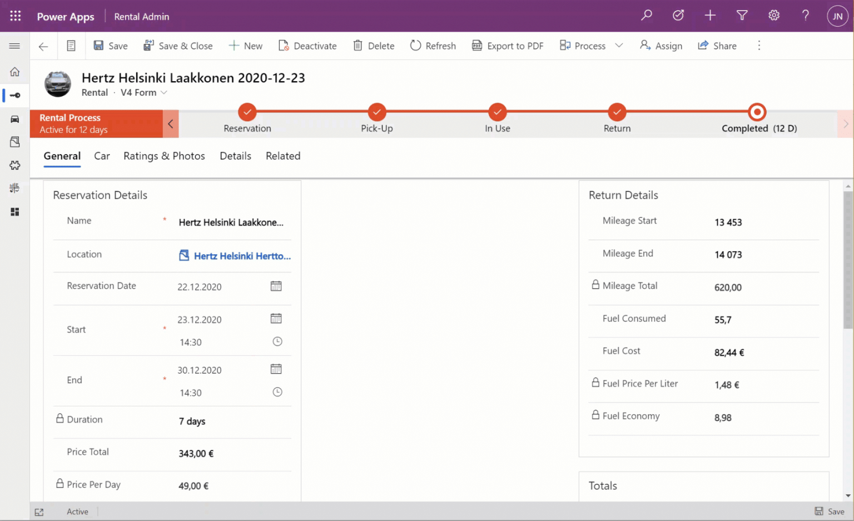Click Save in the status bar
854x521 pixels.
click(x=830, y=512)
